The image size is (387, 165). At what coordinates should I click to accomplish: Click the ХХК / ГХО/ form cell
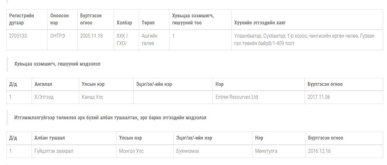pyautogui.click(x=122, y=40)
